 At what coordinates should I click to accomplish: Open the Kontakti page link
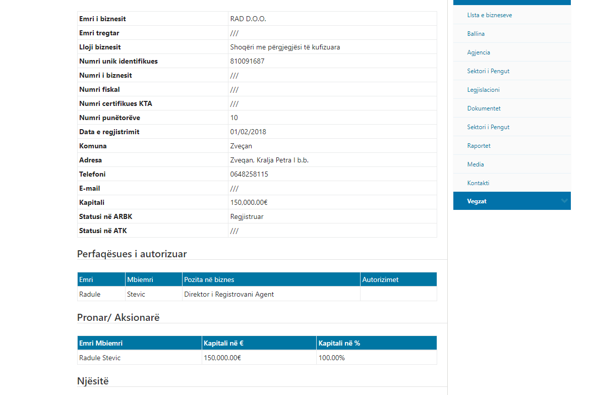(478, 183)
